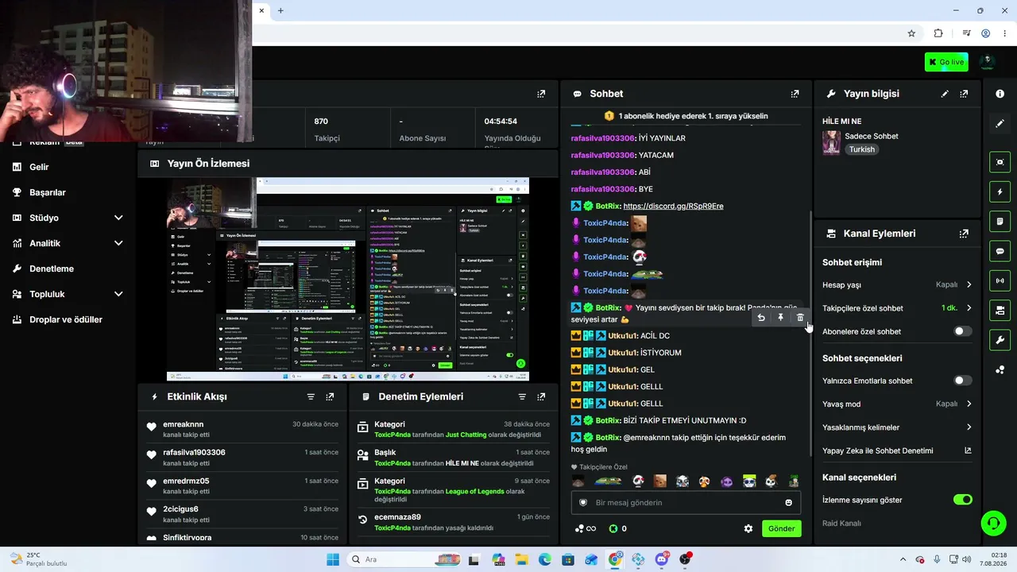Open filter options for Denetim Eylemleri
1017x572 pixels.
522,396
